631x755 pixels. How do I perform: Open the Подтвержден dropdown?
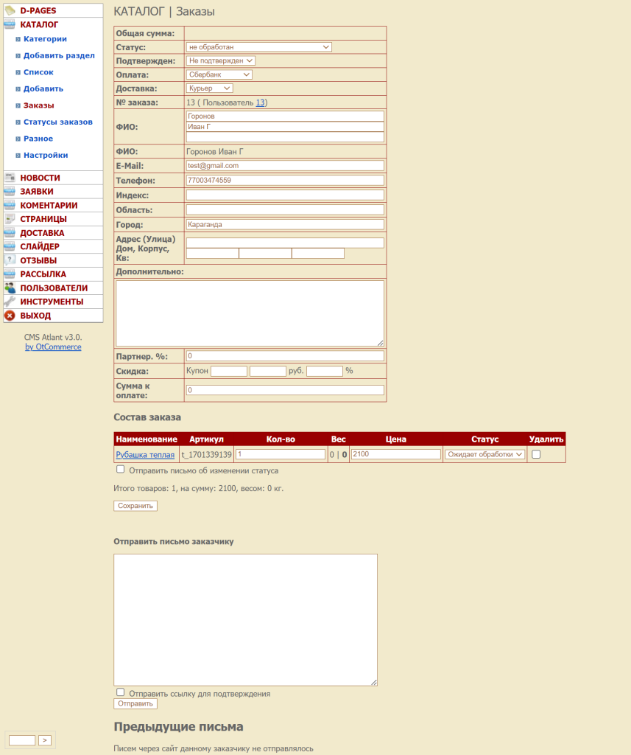[x=220, y=60]
